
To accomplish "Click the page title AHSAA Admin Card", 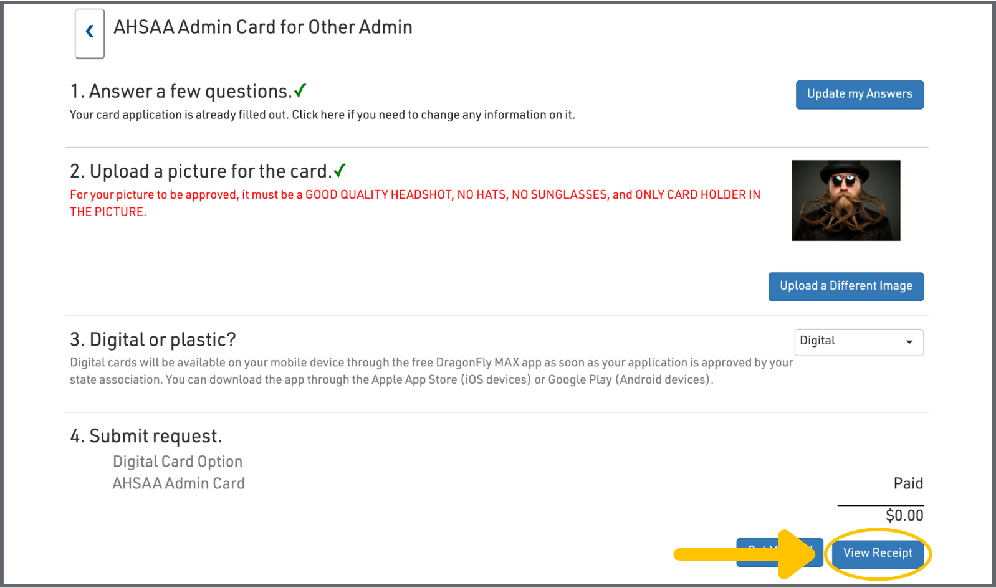I will click(x=262, y=27).
